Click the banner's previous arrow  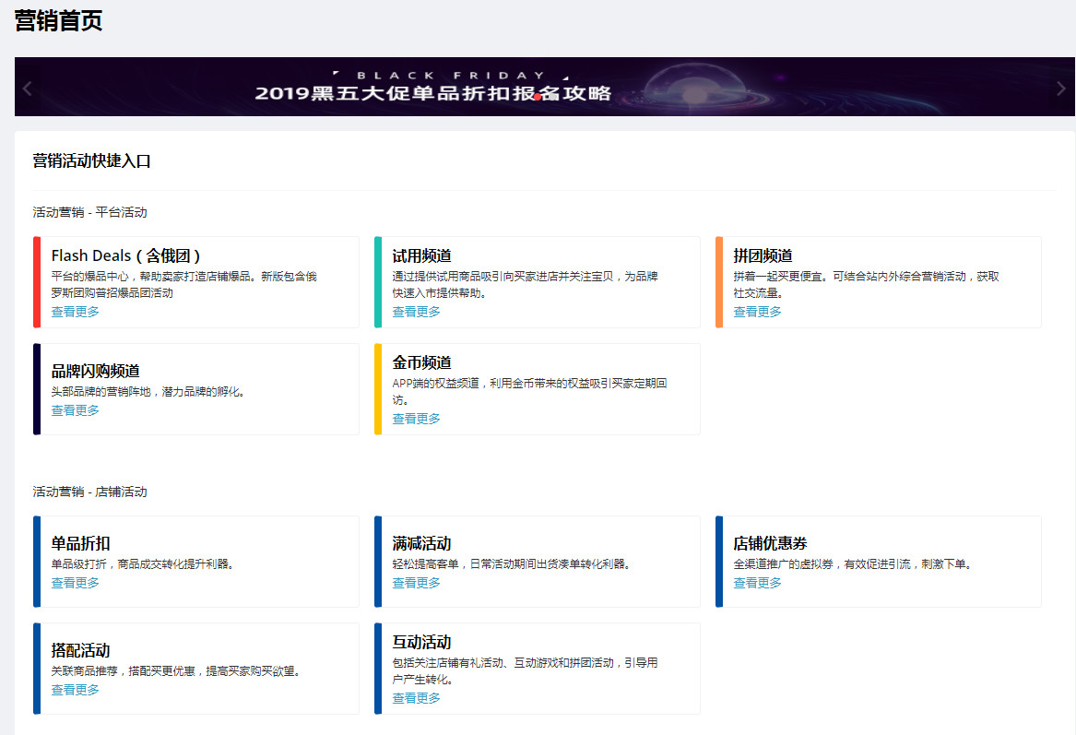click(28, 89)
